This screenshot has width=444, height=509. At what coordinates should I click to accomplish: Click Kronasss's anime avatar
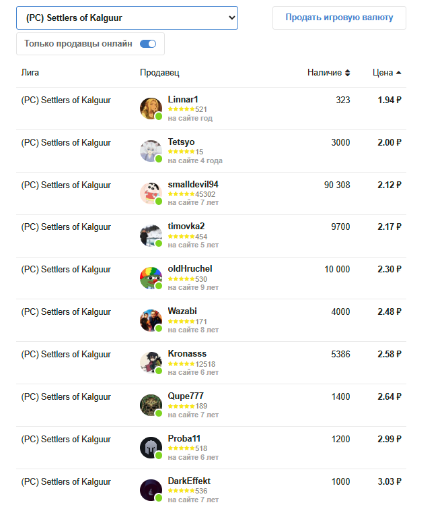coord(151,363)
